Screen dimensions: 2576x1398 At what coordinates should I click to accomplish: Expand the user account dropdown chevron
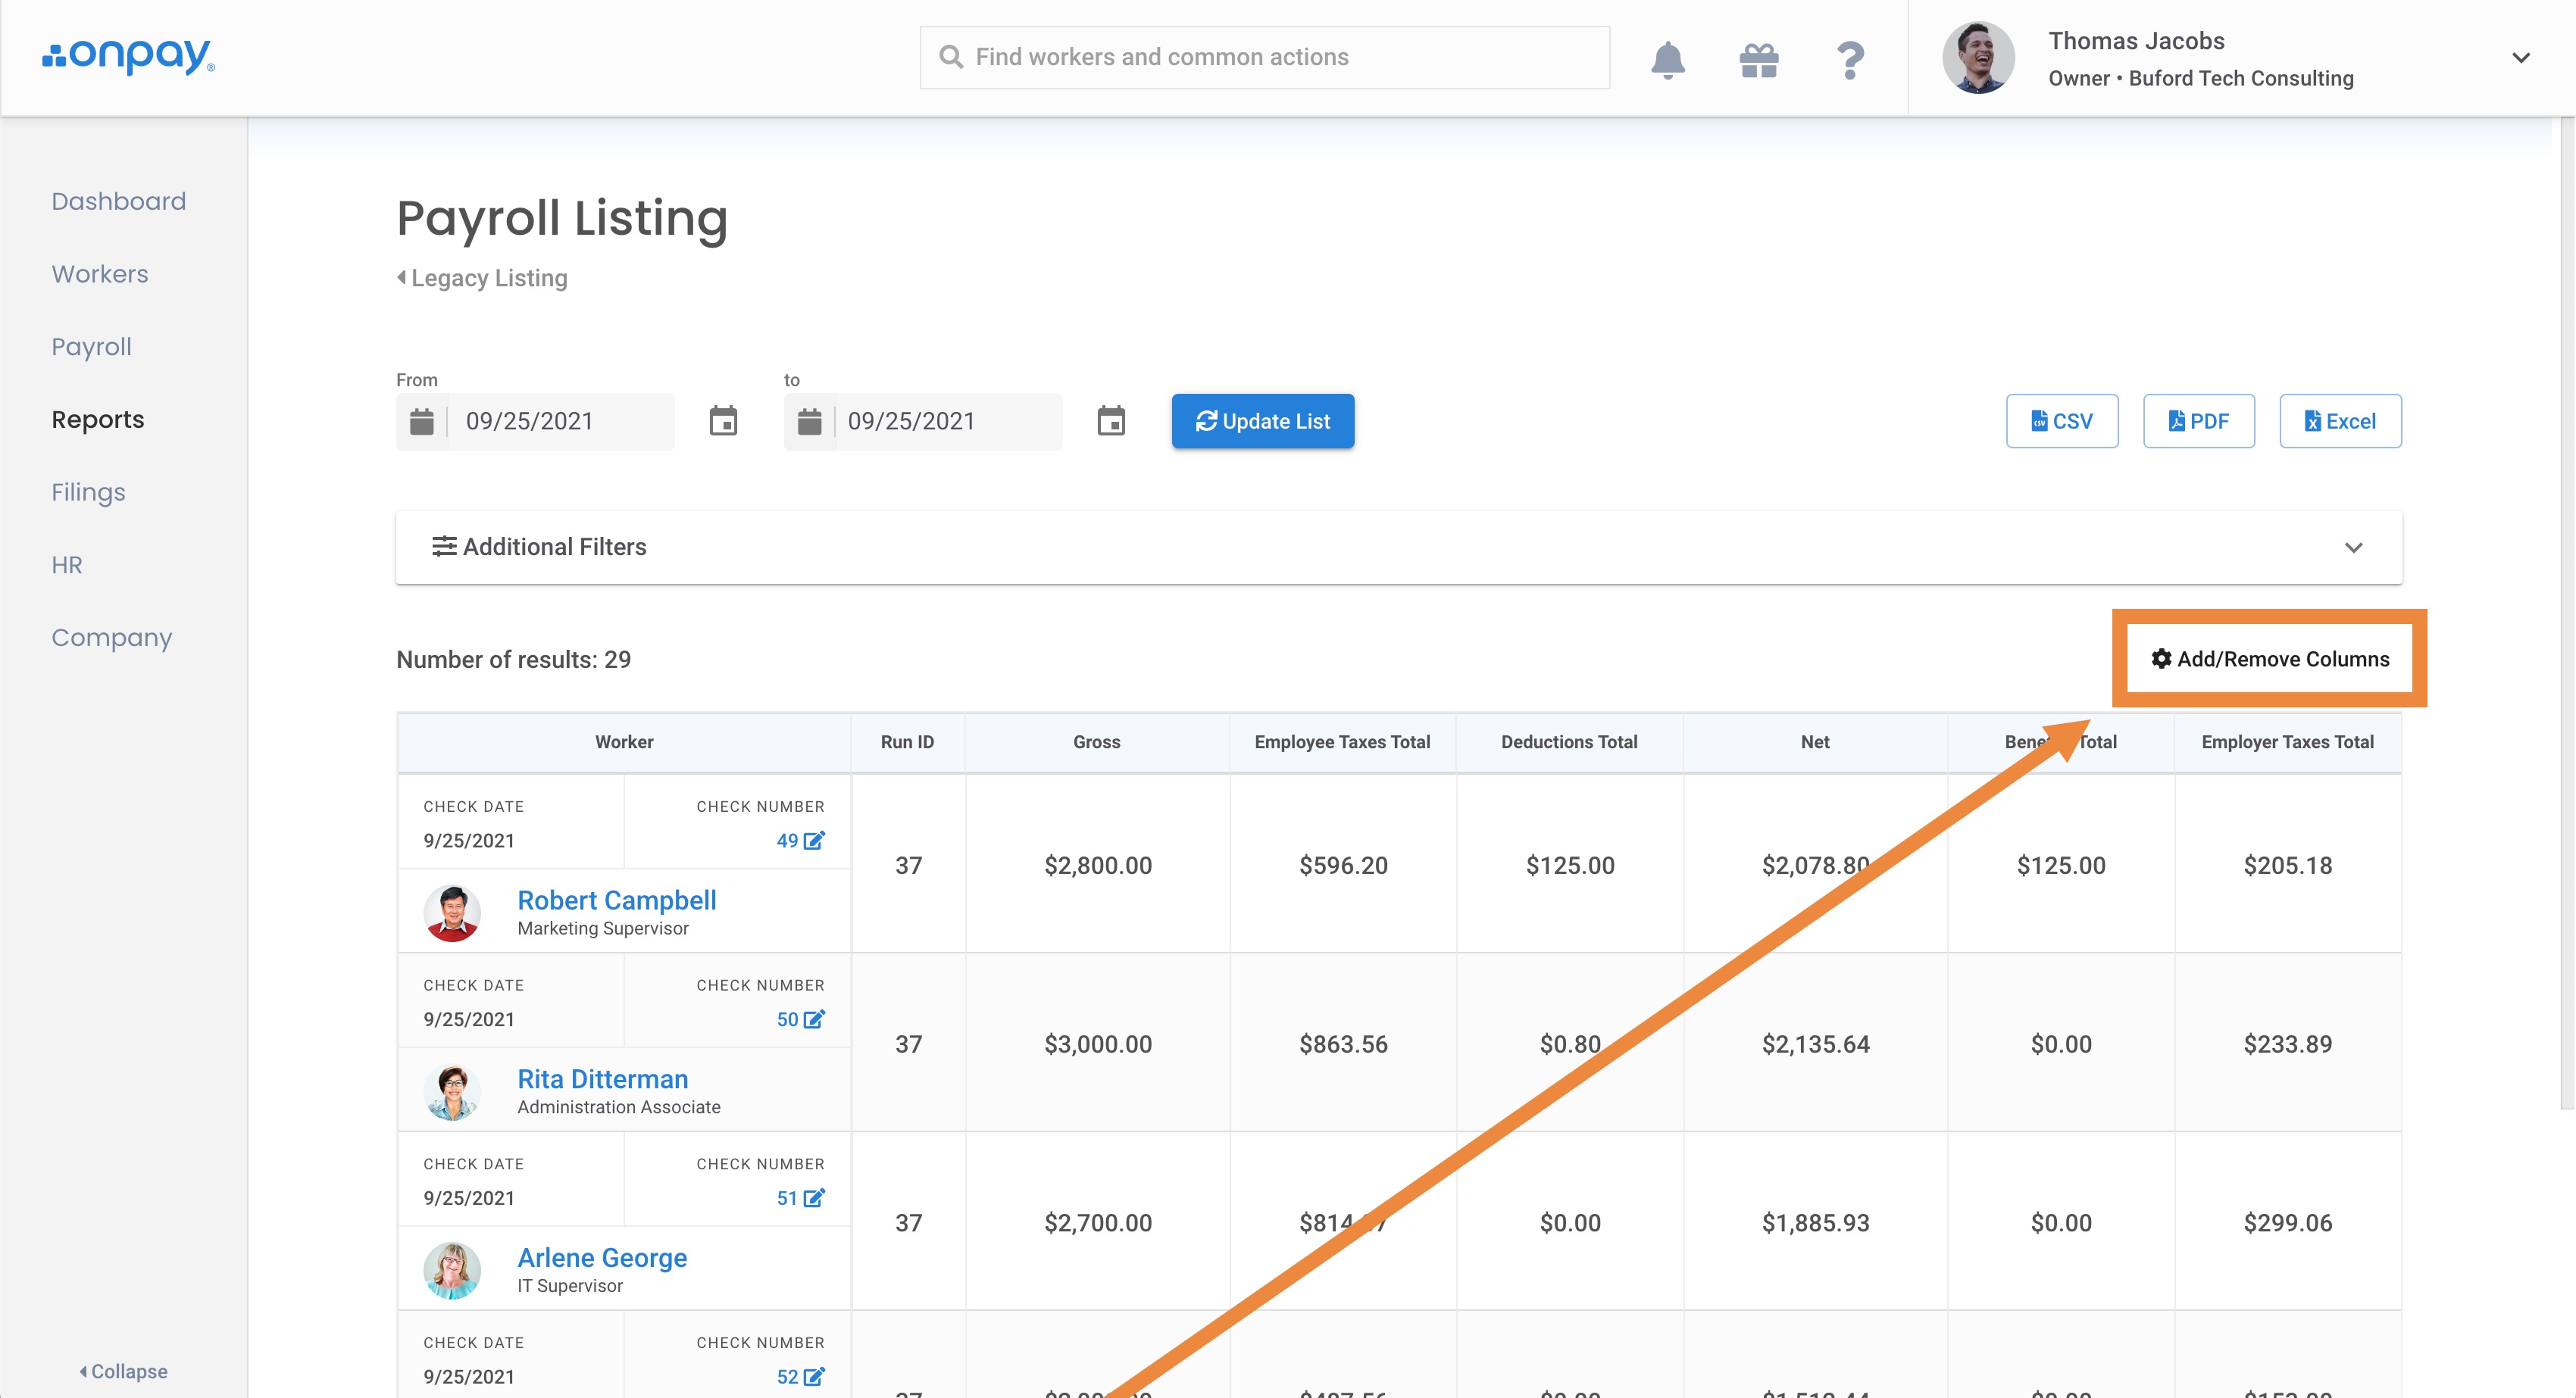2521,58
